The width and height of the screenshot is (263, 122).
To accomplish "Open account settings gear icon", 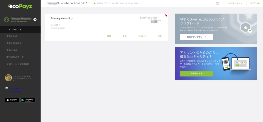I will [x=35, y=20].
